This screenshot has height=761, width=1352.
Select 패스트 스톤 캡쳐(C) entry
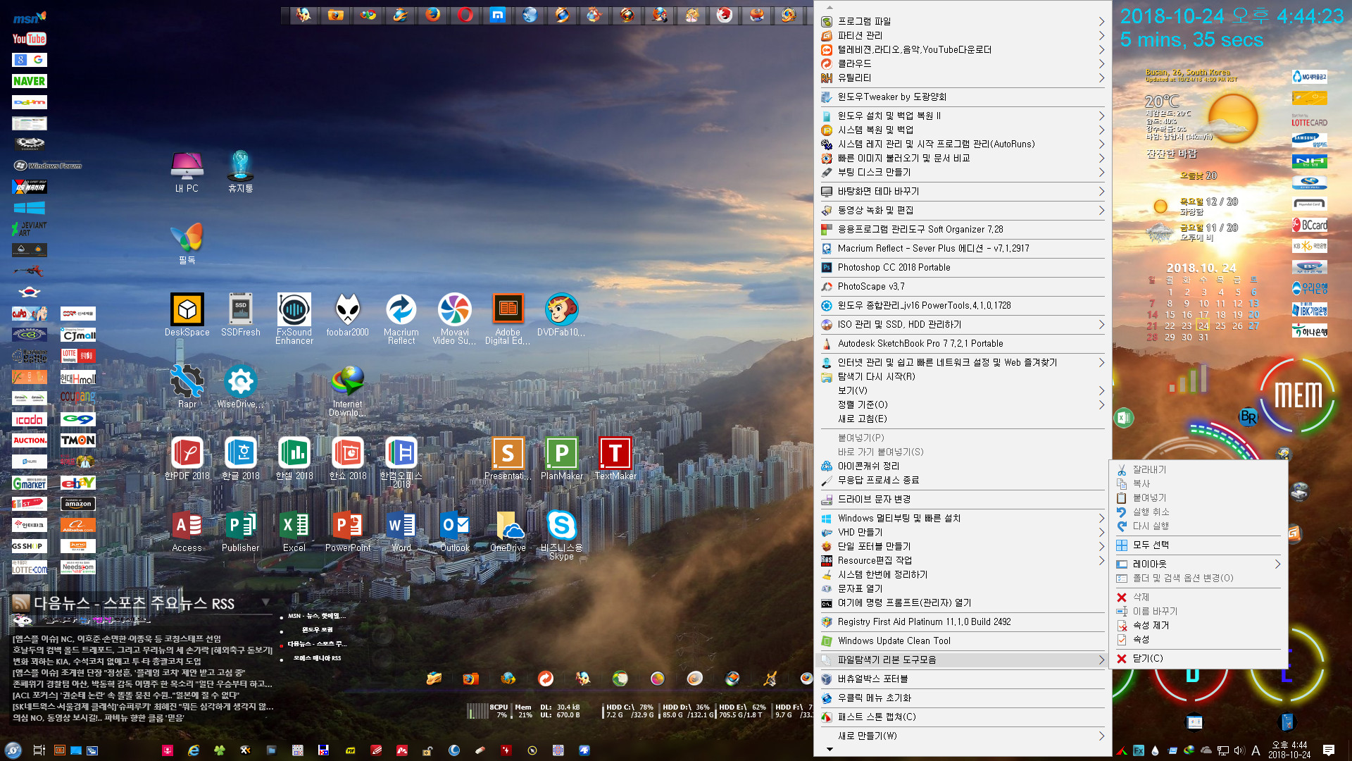click(x=963, y=717)
